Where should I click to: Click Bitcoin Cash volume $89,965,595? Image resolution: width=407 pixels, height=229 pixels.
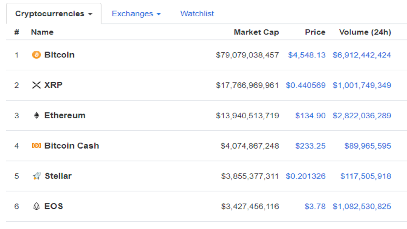coord(368,146)
